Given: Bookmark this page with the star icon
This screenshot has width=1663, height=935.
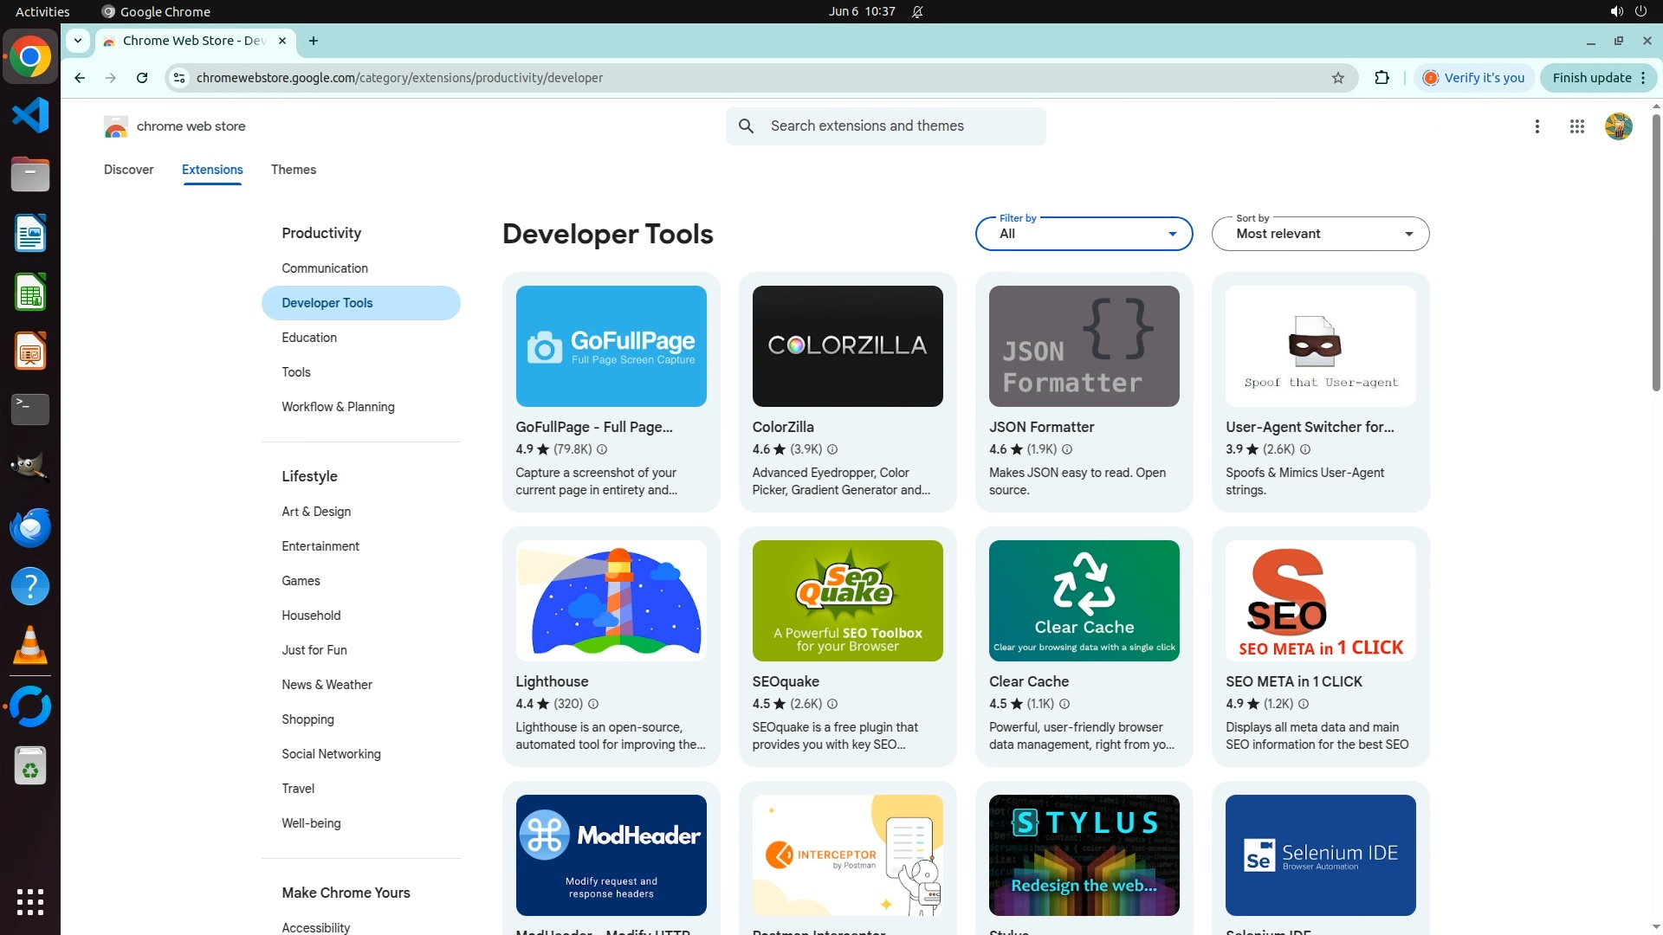Looking at the screenshot, I should tap(1337, 78).
